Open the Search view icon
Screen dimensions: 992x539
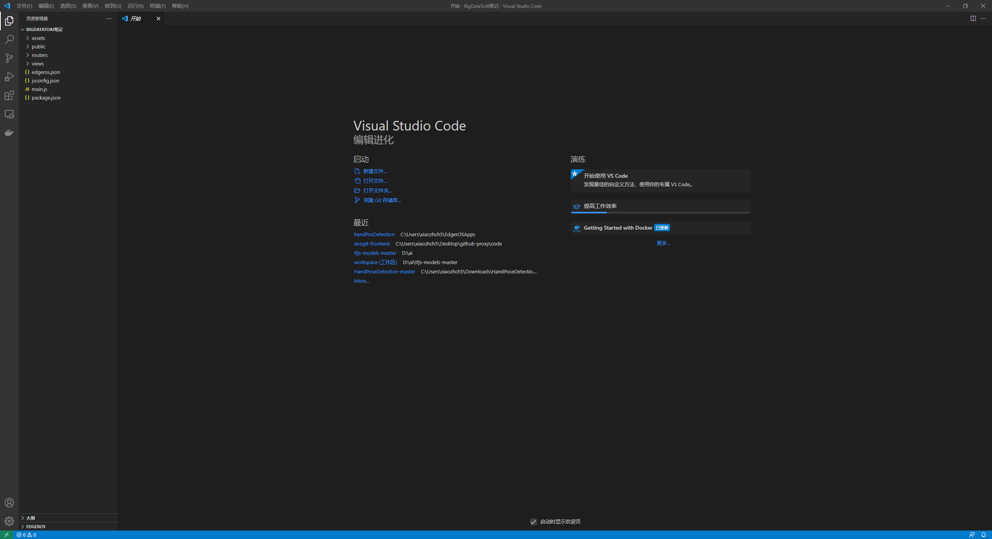tap(9, 39)
